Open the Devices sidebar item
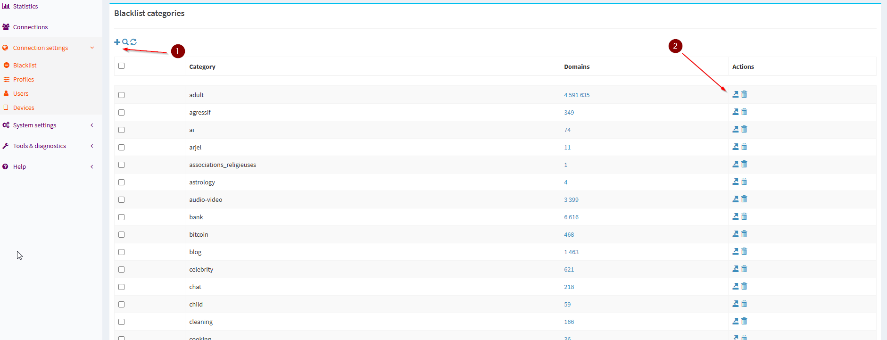Image resolution: width=887 pixels, height=340 pixels. click(24, 108)
